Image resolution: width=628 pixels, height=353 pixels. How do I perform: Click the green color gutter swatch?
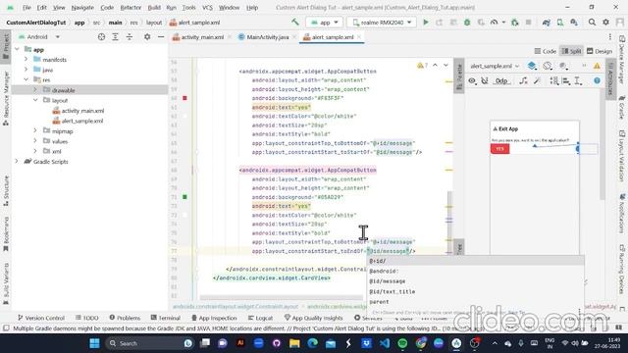[184, 197]
